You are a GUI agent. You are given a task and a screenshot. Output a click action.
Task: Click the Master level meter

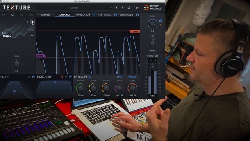pyautogui.click(x=153, y=78)
